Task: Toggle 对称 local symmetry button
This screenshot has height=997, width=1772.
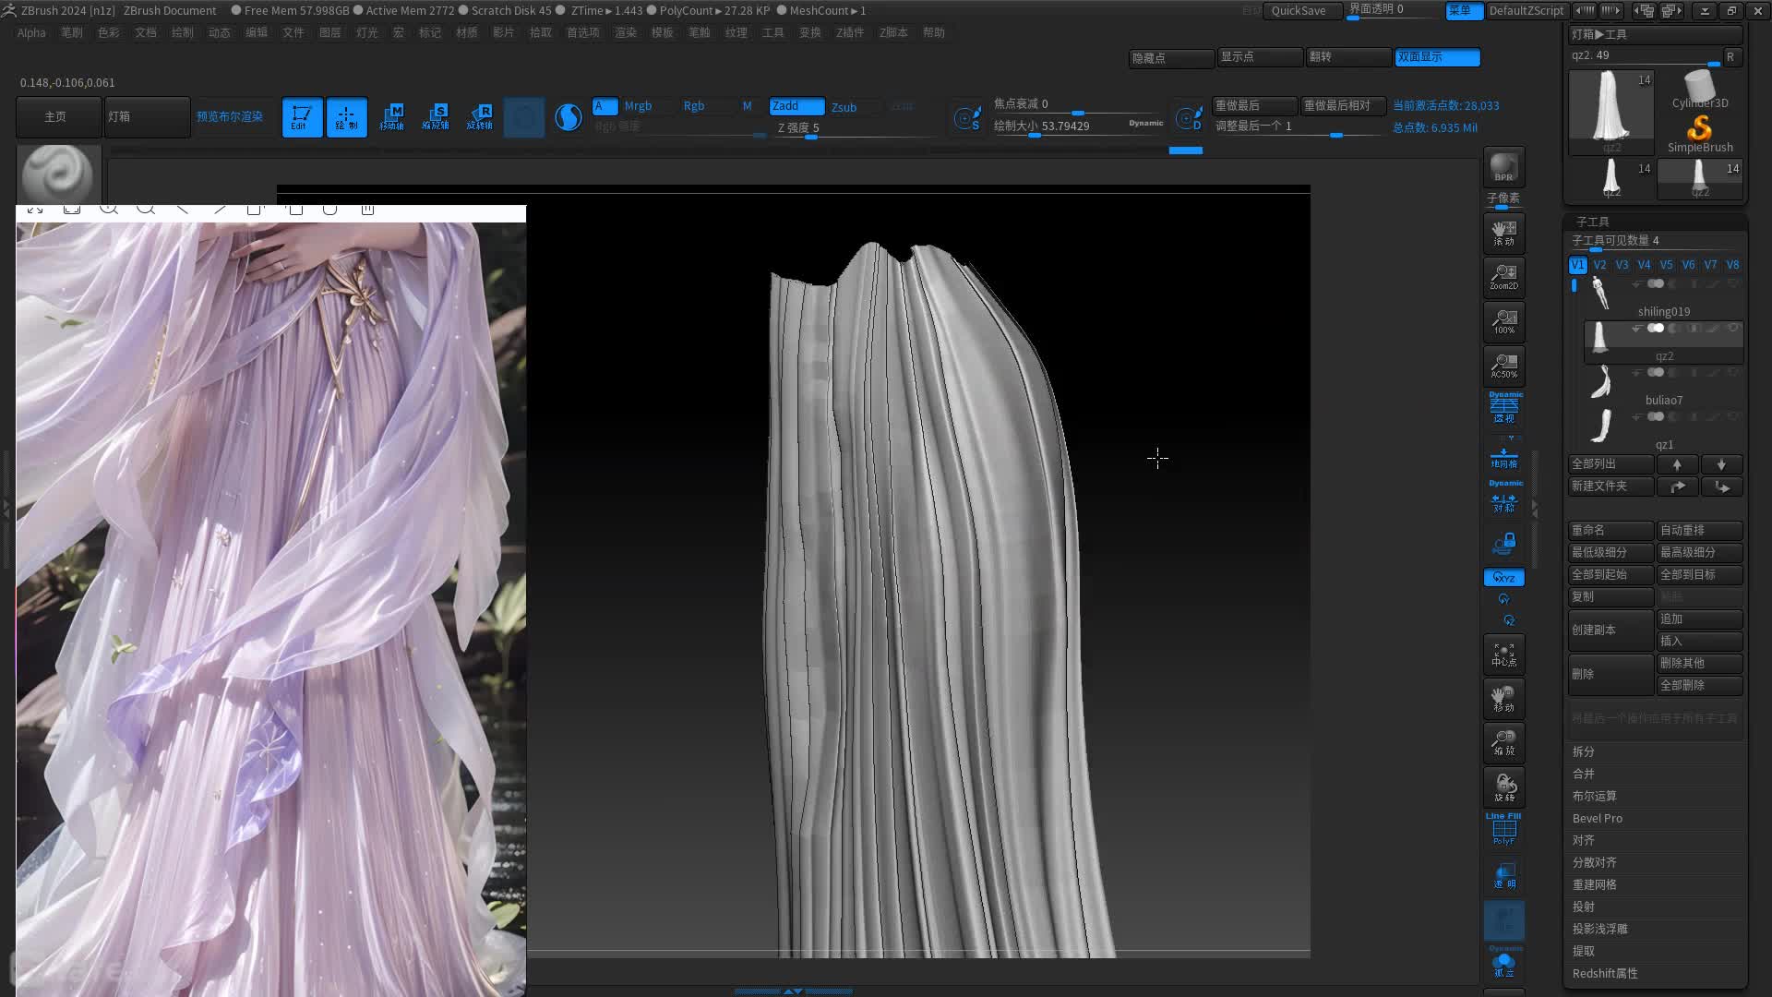Action: click(x=1503, y=498)
